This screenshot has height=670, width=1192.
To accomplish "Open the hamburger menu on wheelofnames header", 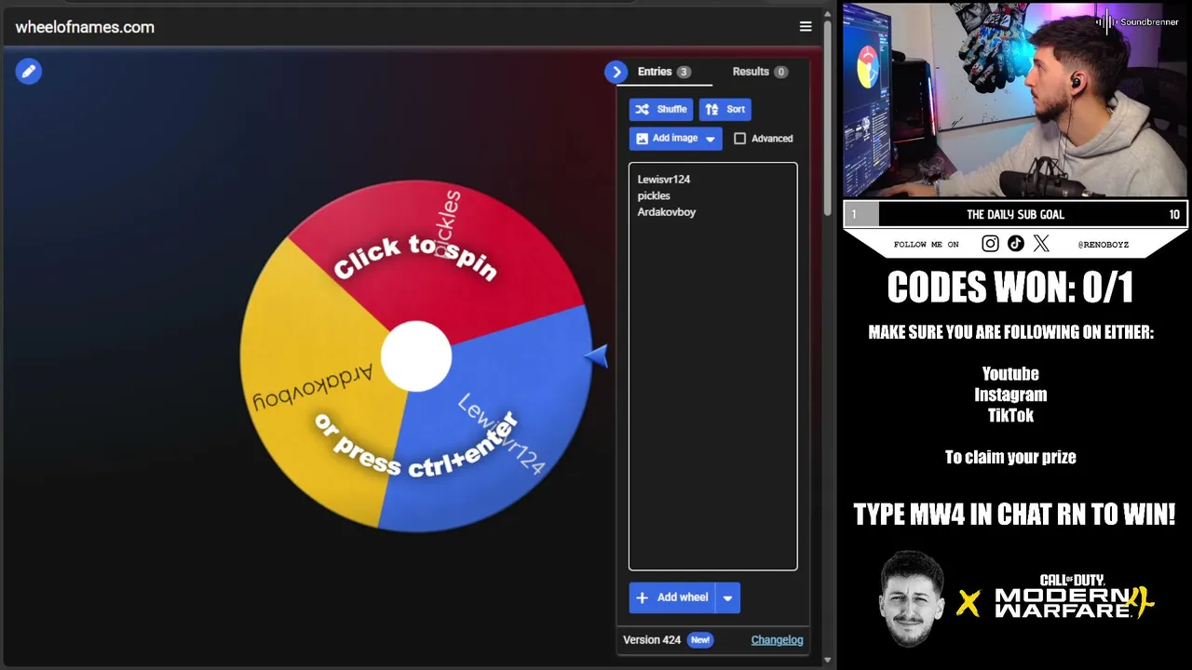I will point(806,27).
